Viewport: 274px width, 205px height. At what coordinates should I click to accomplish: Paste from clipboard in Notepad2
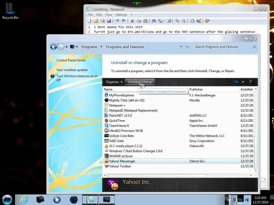pyautogui.click(x=145, y=21)
